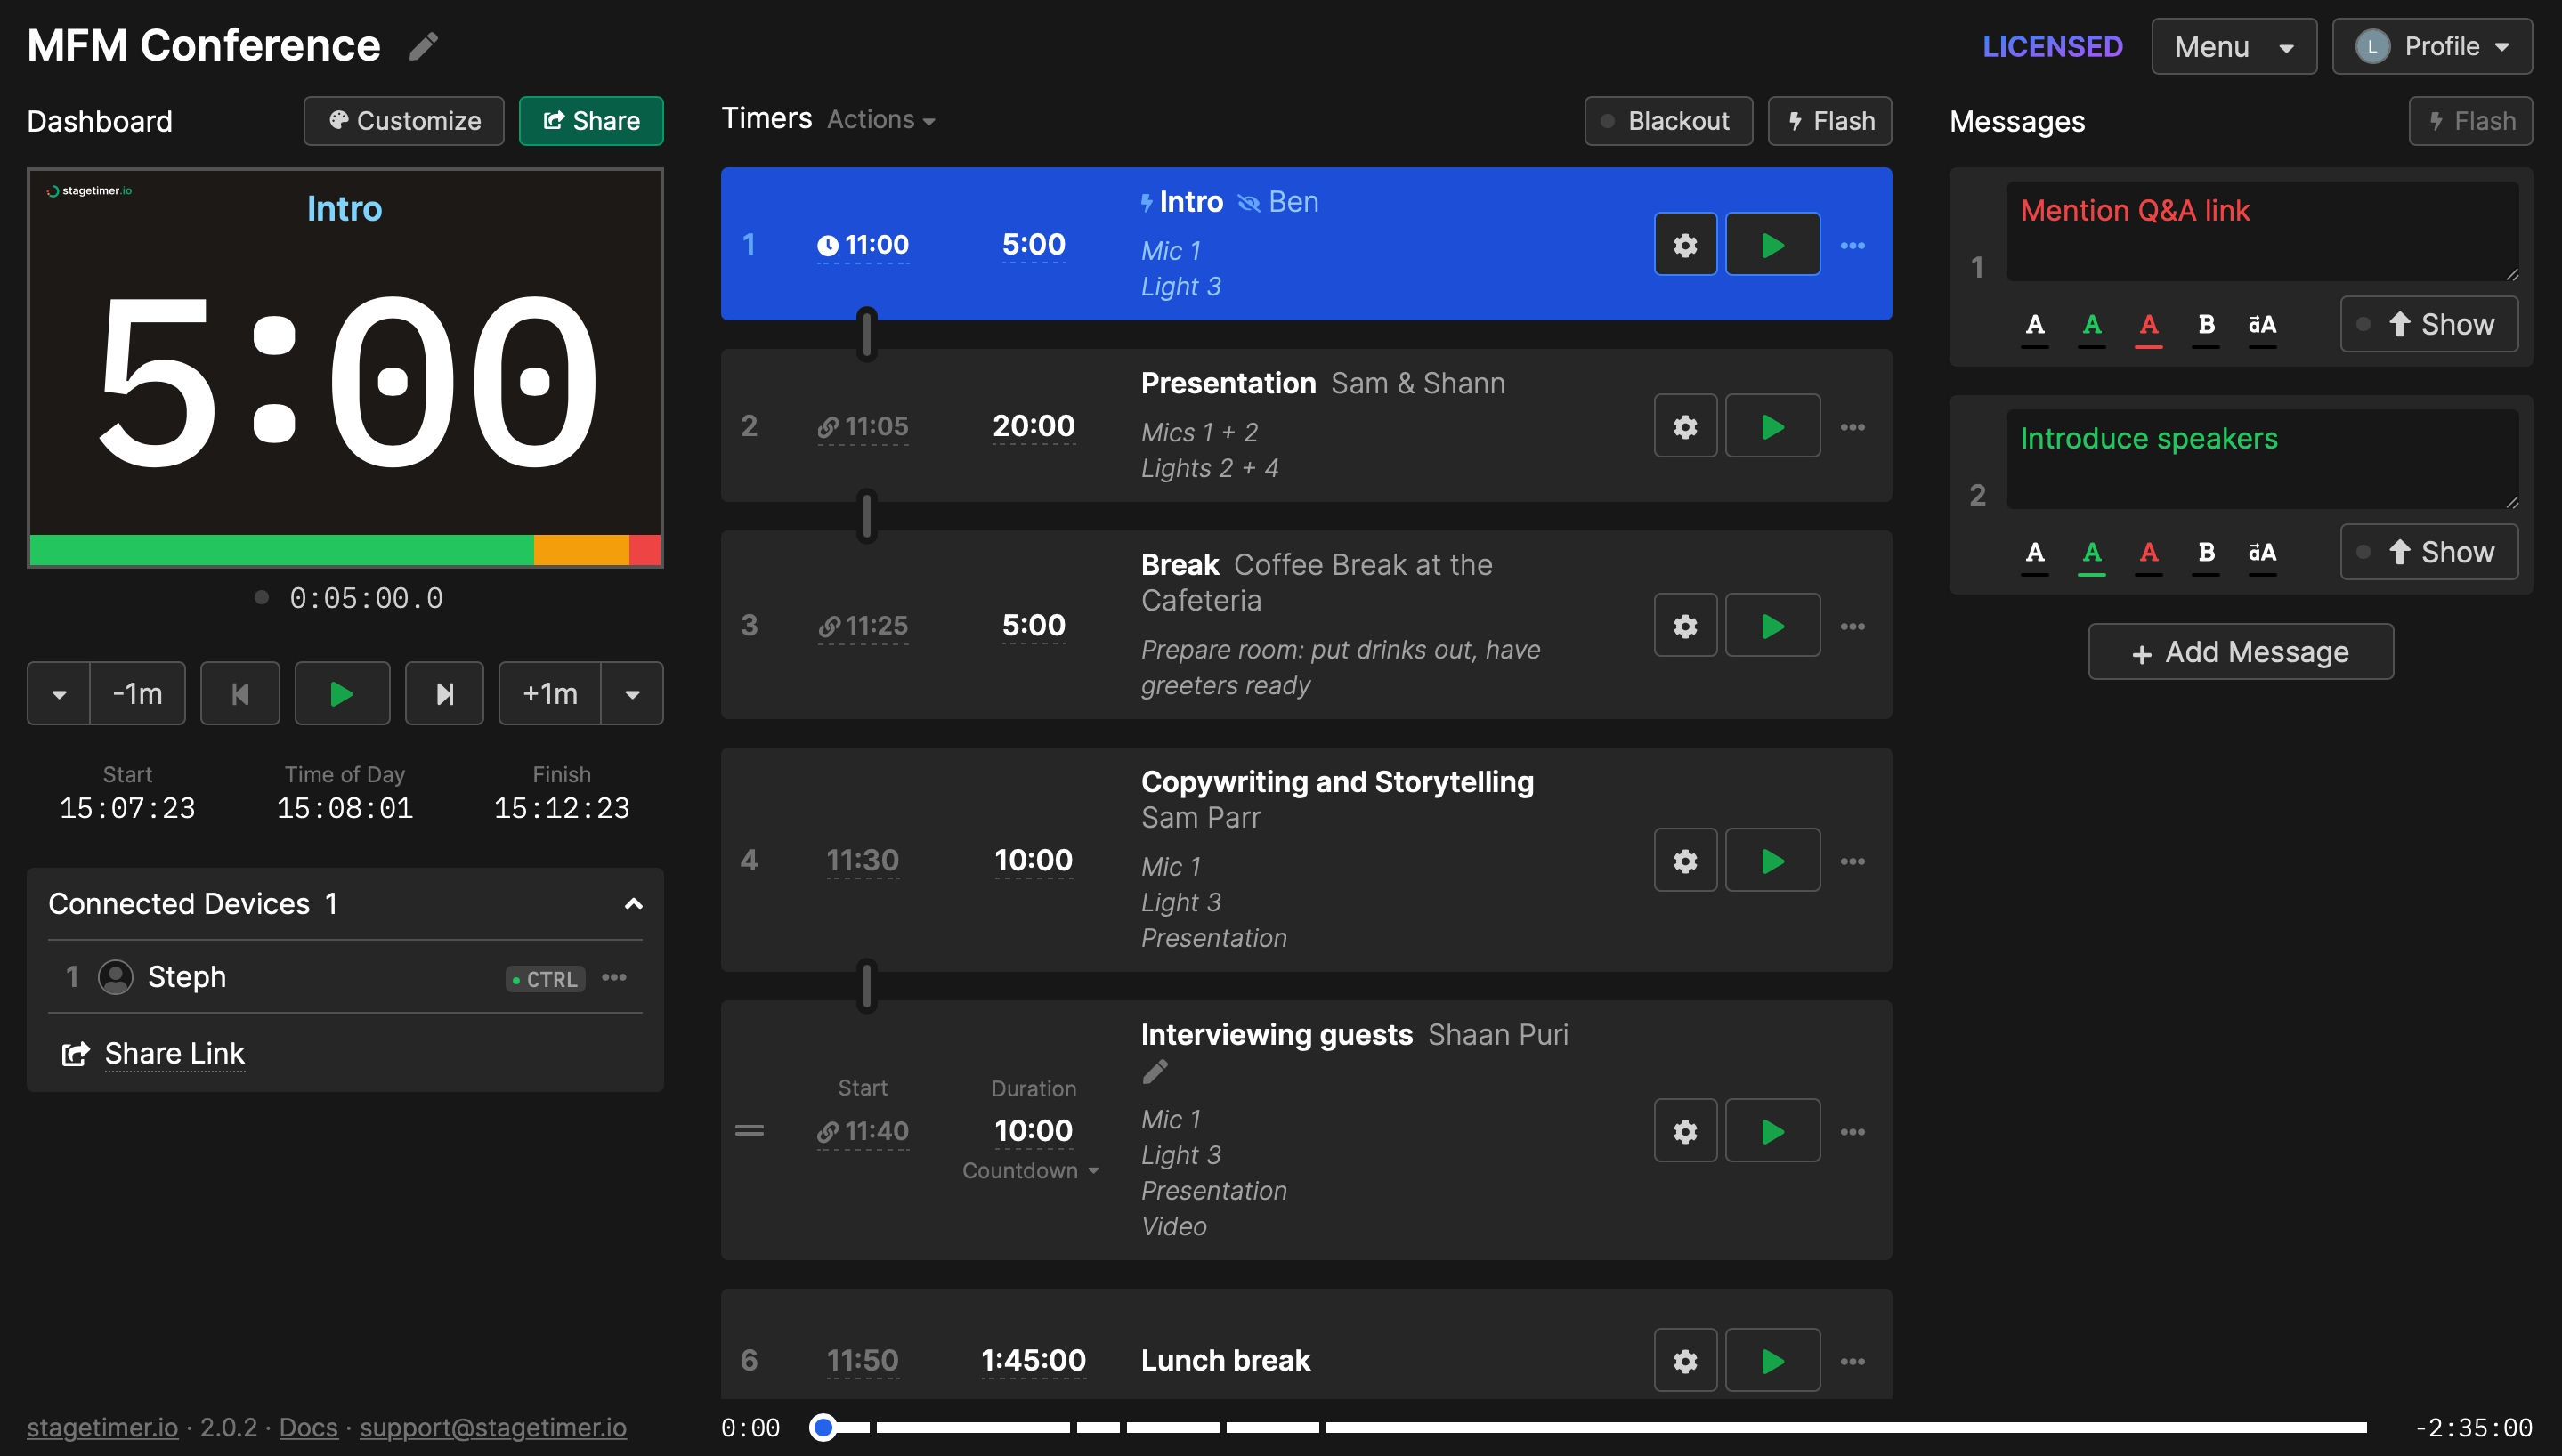Edit the Interviewing guests timer with the pencil icon
The height and width of the screenshot is (1456, 2562).
coord(1154,1071)
